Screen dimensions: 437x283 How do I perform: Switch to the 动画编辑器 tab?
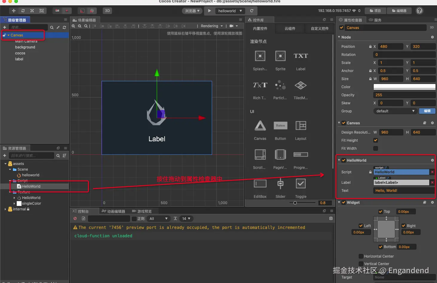(114, 211)
